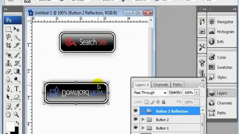Expand the Button 1 layer group
Viewport: 239px width, 134px height.
point(143,128)
